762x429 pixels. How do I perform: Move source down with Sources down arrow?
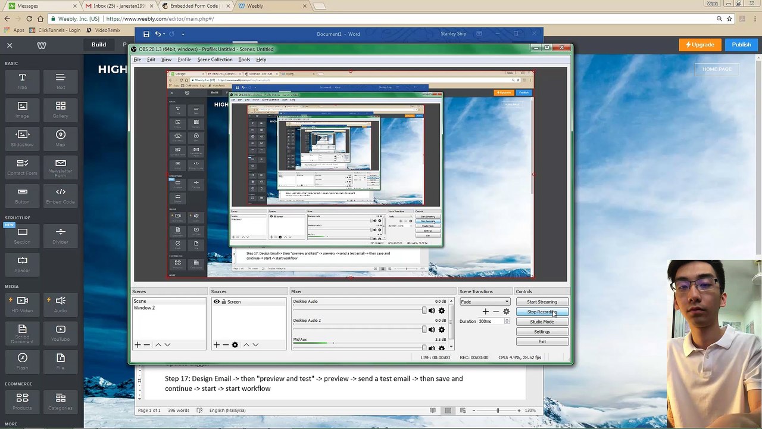[x=255, y=345]
